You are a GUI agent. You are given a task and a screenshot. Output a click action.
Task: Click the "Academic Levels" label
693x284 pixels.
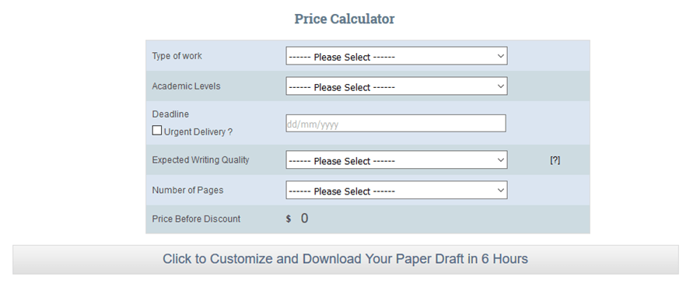pyautogui.click(x=186, y=86)
